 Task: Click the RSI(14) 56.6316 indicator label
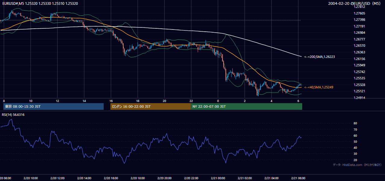pyautogui.click(x=13, y=115)
